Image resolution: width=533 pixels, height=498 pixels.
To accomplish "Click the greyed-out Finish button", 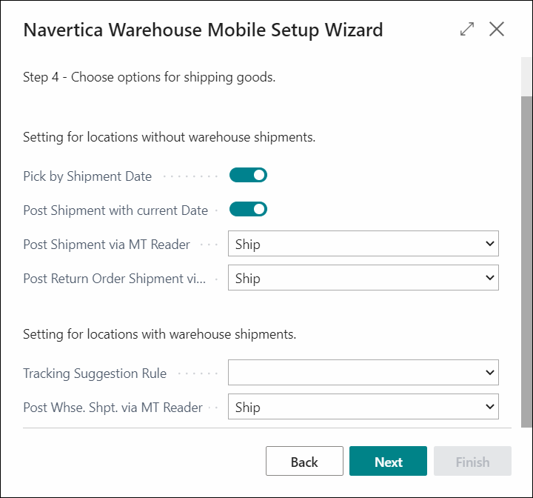I will [472, 461].
